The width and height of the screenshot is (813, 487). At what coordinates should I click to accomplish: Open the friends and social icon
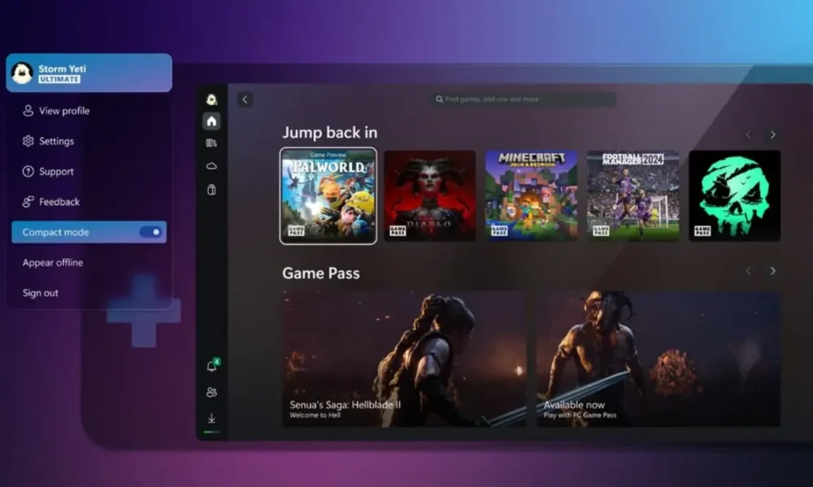(x=211, y=392)
